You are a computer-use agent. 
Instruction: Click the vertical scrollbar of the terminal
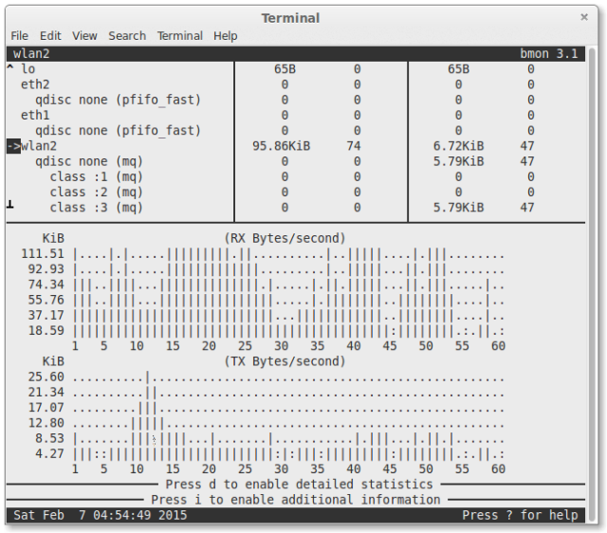(x=592, y=285)
